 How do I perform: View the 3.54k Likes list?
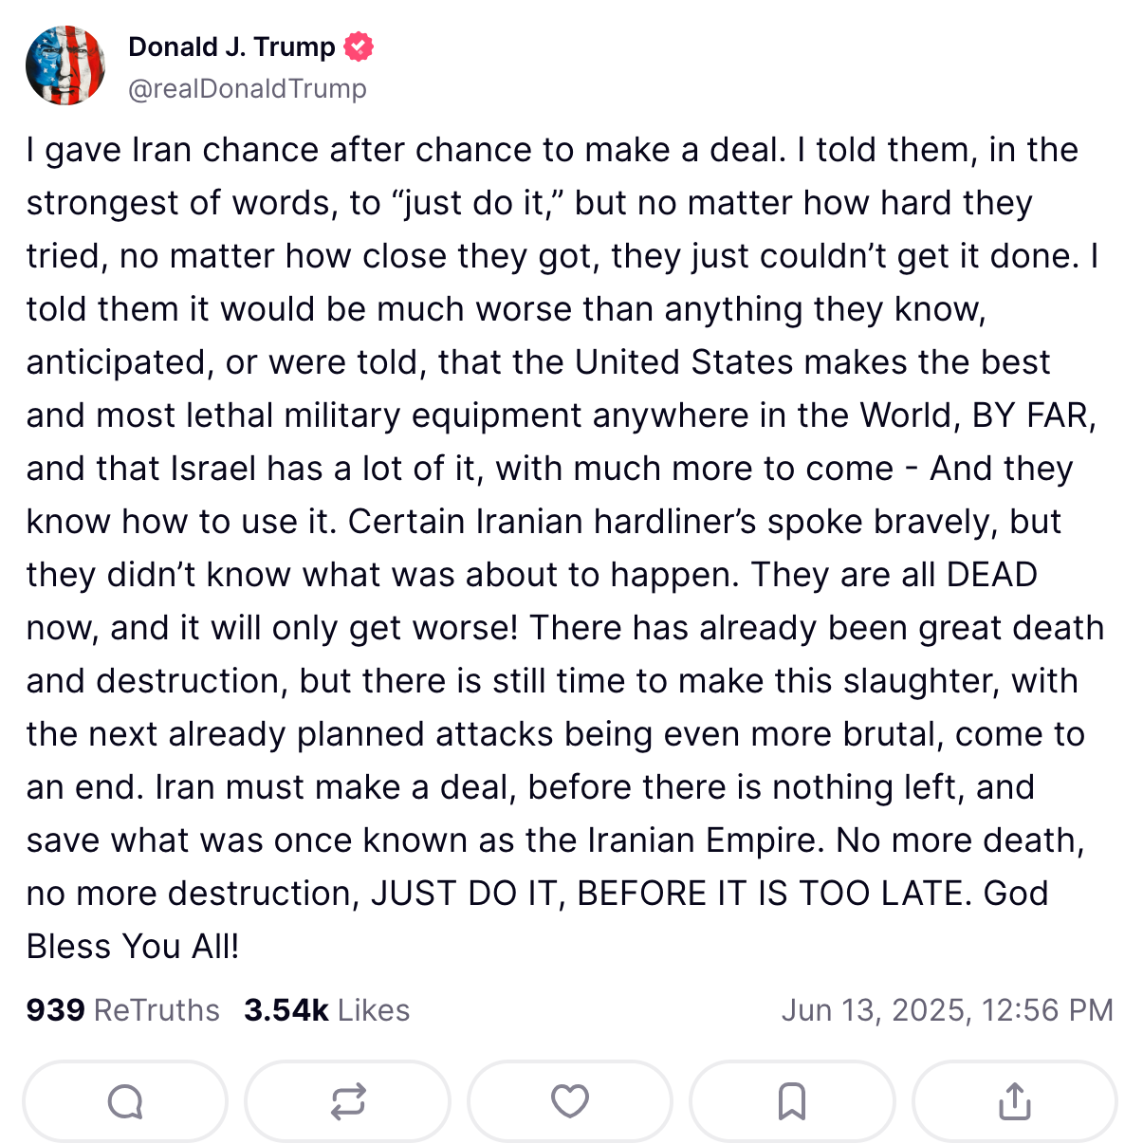click(326, 1010)
